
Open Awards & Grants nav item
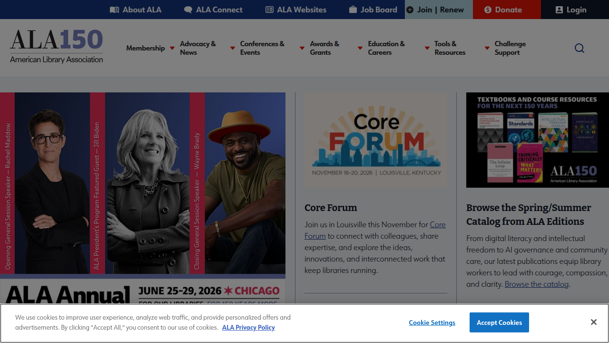click(x=324, y=48)
